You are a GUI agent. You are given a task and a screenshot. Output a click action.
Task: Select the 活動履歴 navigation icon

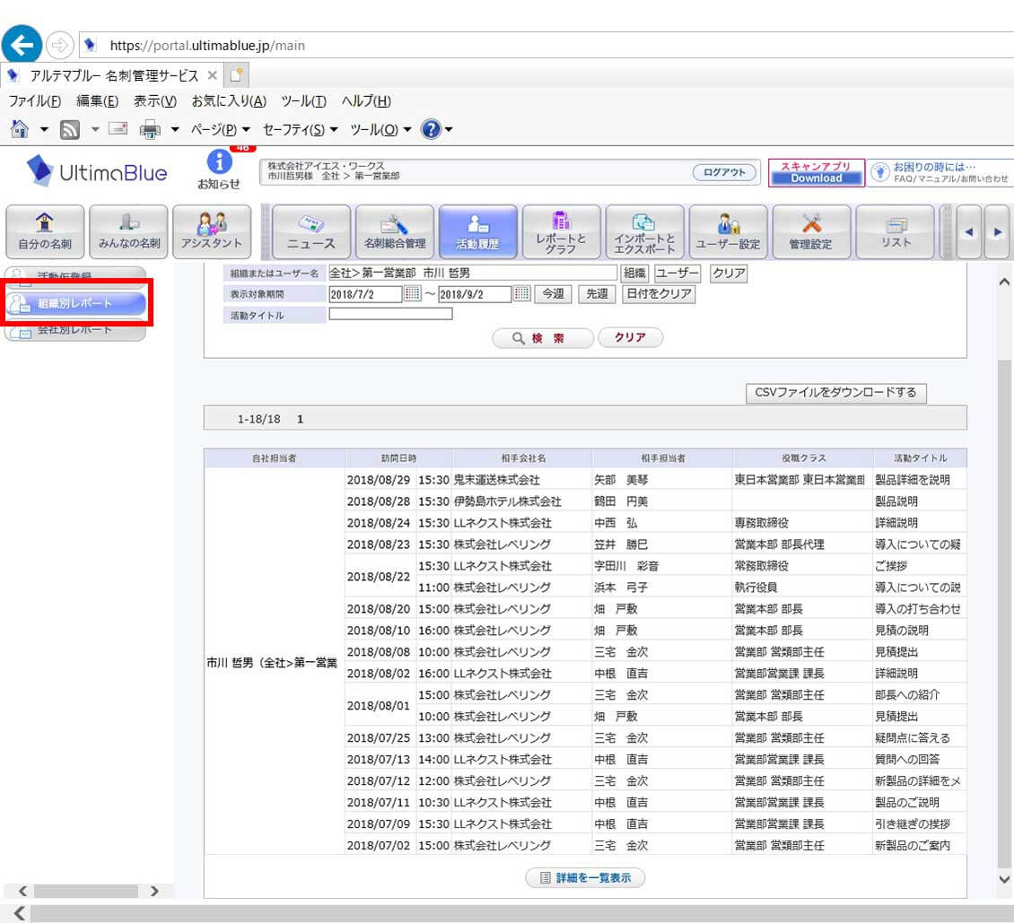tap(478, 232)
